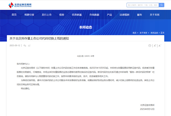The width and height of the screenshot is (171, 116).
Task: Share article via WeChat icon
Action: [x=25, y=46]
